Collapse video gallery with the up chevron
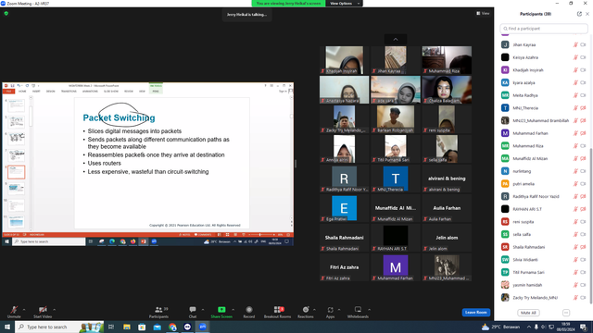This screenshot has width=593, height=333. (x=396, y=39)
